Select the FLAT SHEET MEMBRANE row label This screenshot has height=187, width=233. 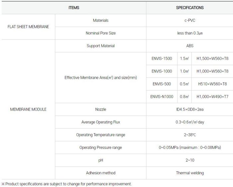(28, 27)
